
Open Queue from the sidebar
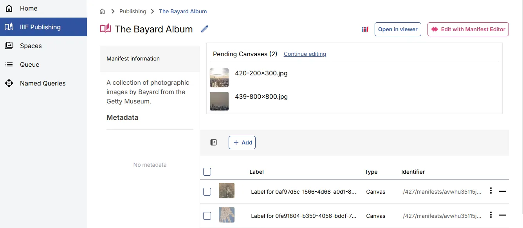coord(29,64)
